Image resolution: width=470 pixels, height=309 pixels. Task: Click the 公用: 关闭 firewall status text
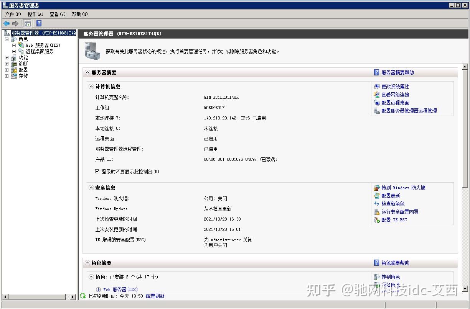pos(215,198)
